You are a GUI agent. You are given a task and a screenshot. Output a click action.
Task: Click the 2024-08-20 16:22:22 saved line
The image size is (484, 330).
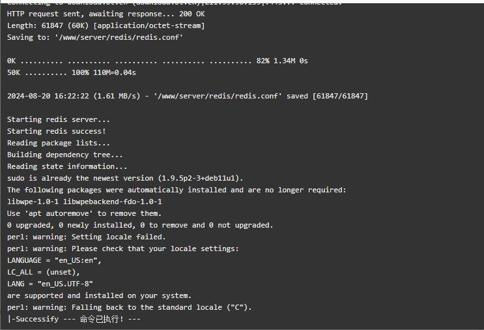(188, 96)
